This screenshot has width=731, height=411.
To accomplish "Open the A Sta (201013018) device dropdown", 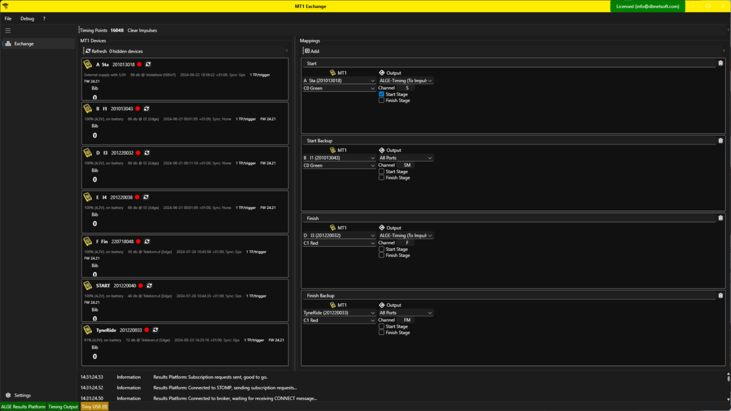I will pos(339,80).
